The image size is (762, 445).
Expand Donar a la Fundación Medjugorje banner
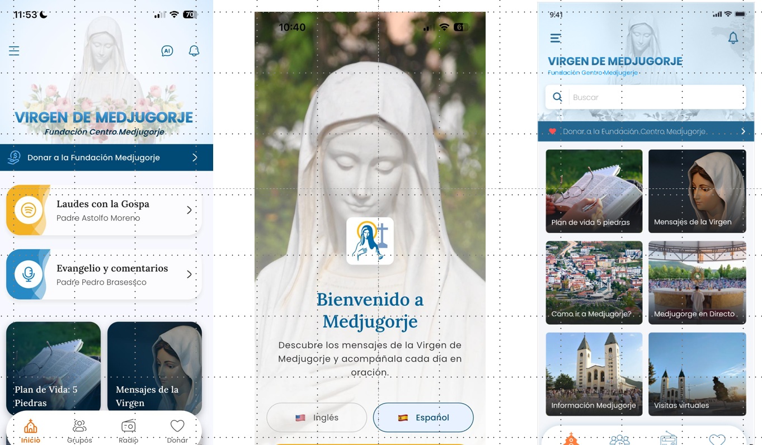click(x=195, y=158)
